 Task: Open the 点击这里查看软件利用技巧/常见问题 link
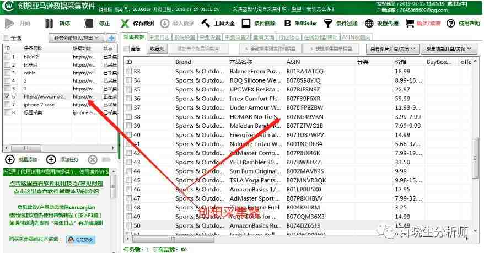click(x=56, y=183)
